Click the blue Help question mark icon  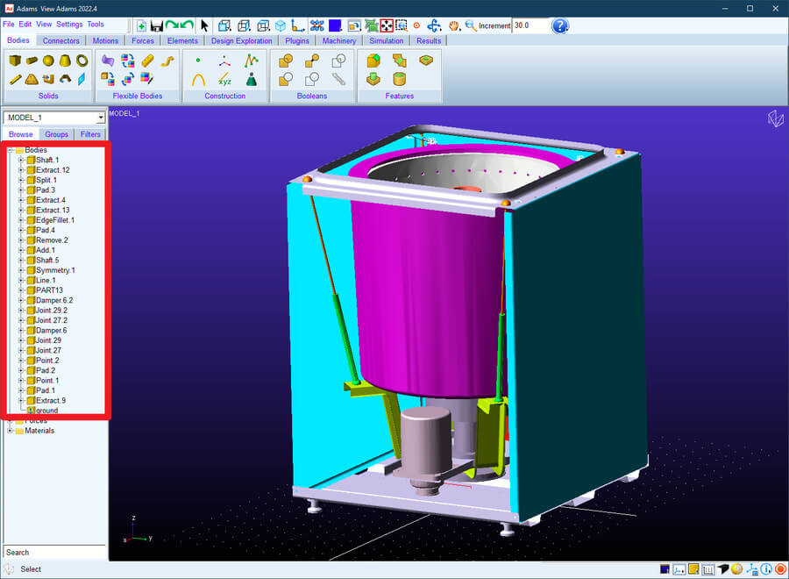560,25
